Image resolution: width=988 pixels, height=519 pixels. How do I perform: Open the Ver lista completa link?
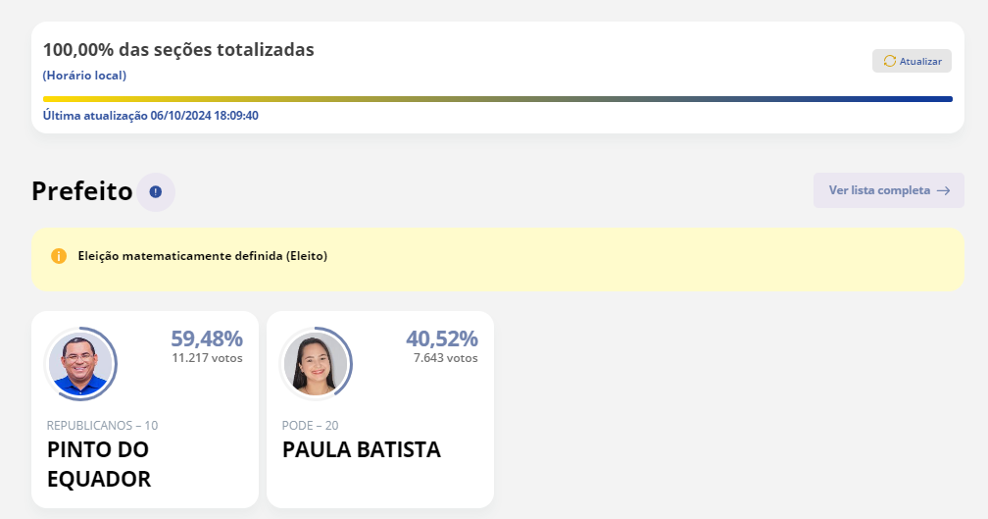click(888, 190)
